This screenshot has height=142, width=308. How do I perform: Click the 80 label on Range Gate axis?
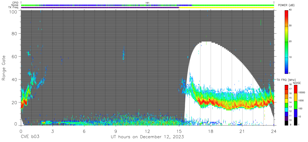coord(15,33)
